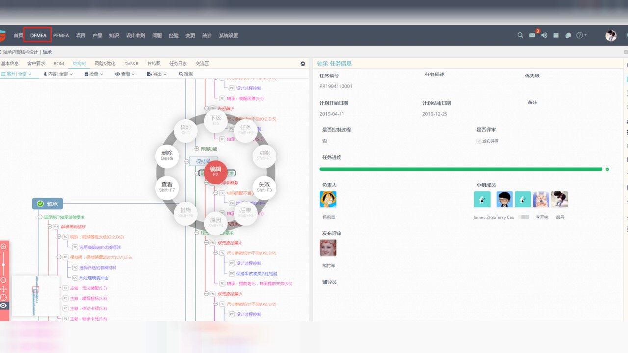Toggle minimap visibility eye icon
Viewport: 628px width, 353px height.
point(3,305)
